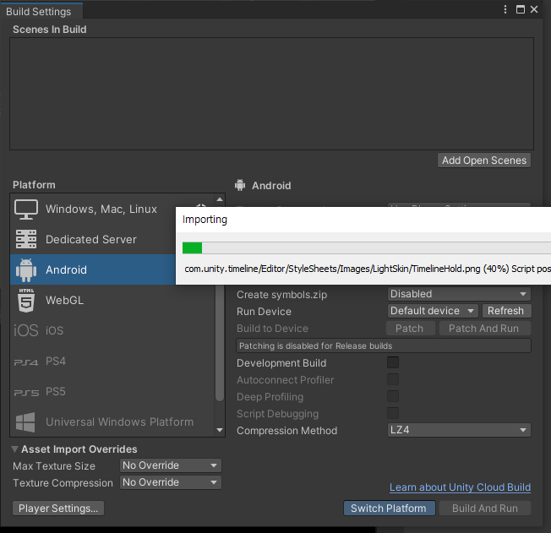
Task: Click the Universal Windows Platform logo icon
Action: pos(25,422)
